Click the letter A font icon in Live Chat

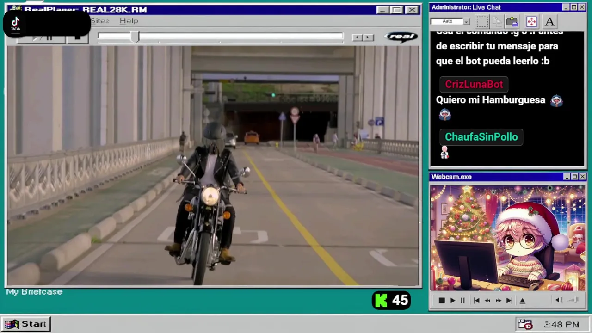(549, 21)
